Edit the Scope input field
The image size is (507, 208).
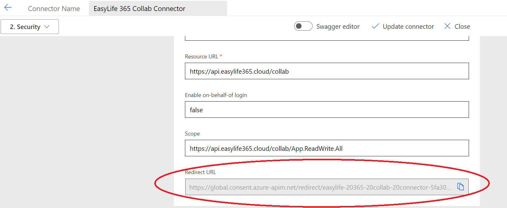coord(327,148)
